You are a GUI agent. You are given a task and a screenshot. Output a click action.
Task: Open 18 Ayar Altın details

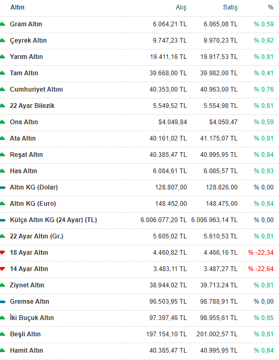pyautogui.click(x=29, y=253)
